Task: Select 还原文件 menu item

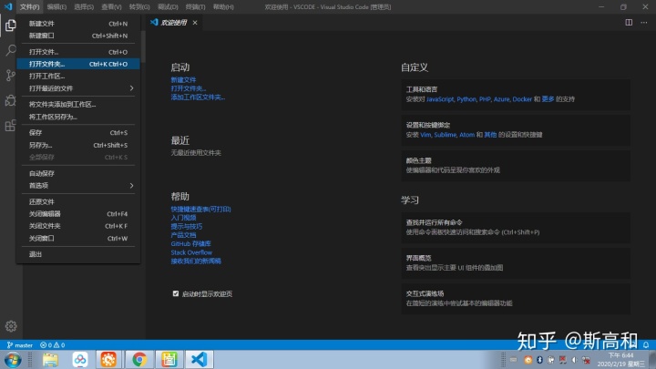Action: click(x=77, y=201)
